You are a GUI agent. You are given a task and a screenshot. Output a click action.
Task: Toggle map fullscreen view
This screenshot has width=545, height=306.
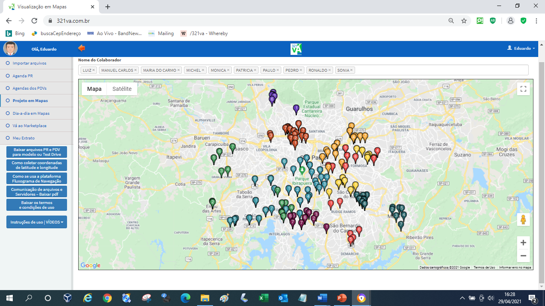523,89
